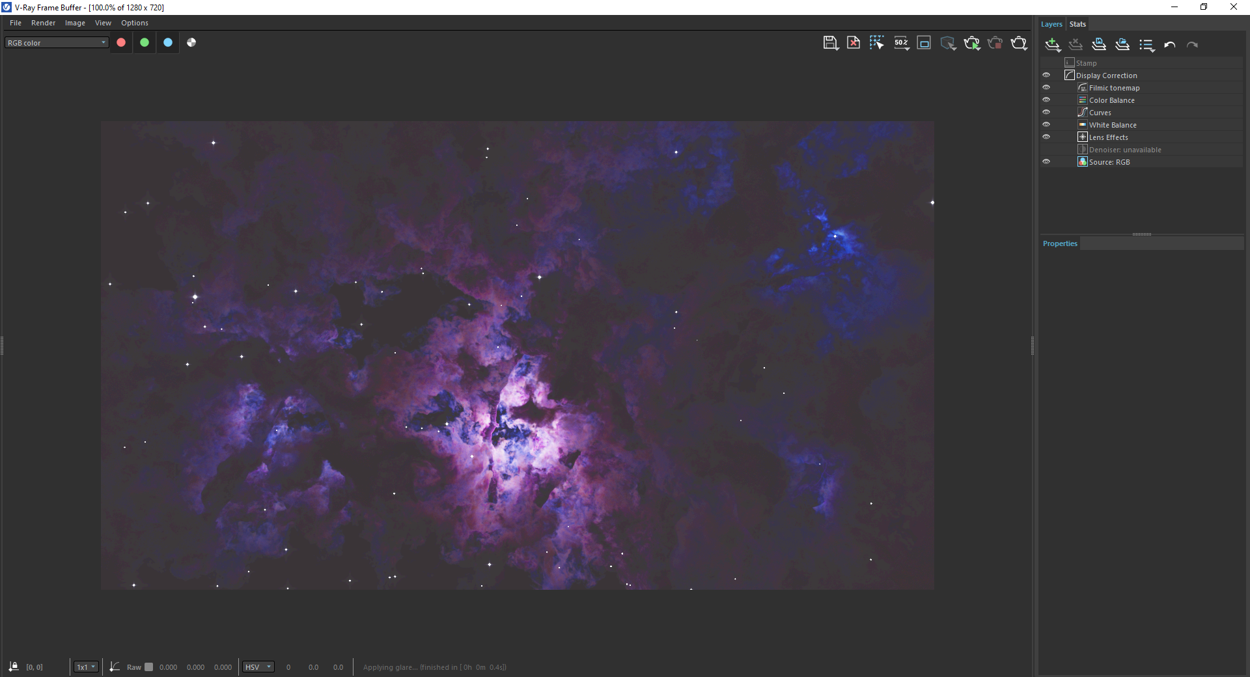Screen dimensions: 1250x677
Task: Undo the last layer action
Action: pyautogui.click(x=1170, y=45)
